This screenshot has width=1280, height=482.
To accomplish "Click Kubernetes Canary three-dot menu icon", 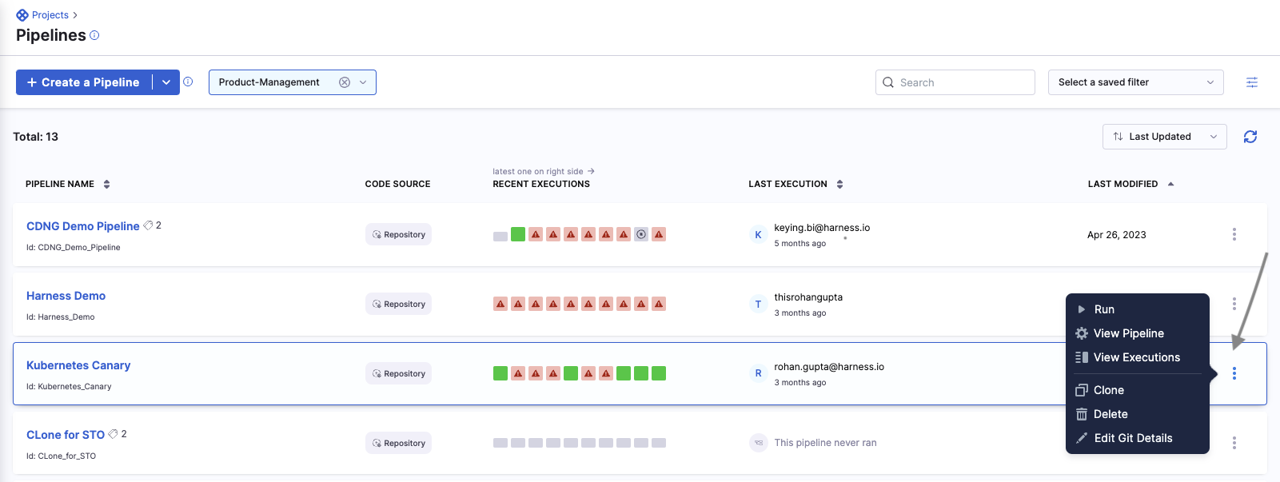I will coord(1234,373).
